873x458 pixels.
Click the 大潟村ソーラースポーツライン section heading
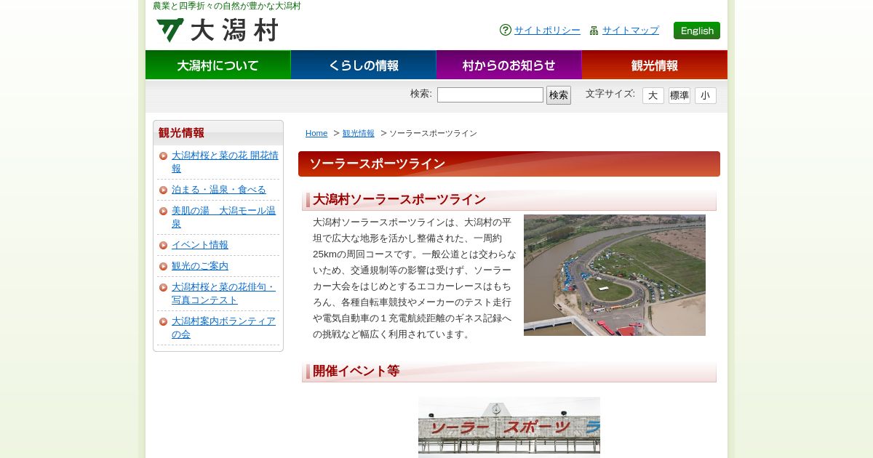(399, 199)
